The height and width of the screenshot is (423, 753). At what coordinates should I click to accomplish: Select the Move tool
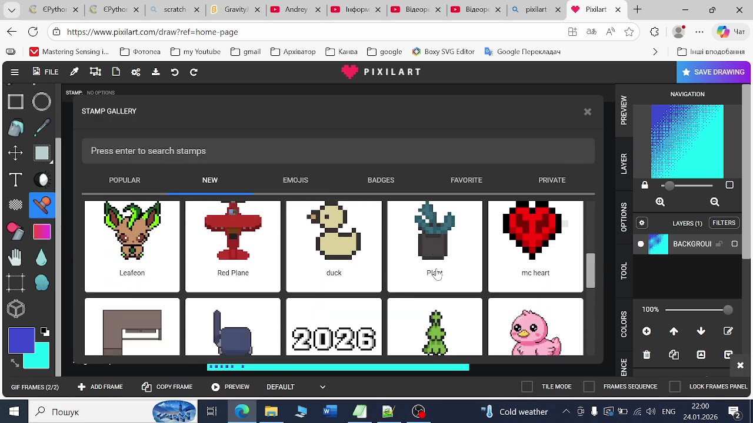[15, 153]
